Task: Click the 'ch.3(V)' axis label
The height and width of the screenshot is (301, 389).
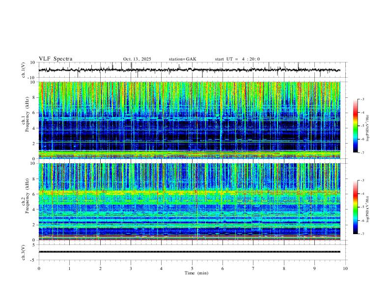Action: [x=24, y=252]
